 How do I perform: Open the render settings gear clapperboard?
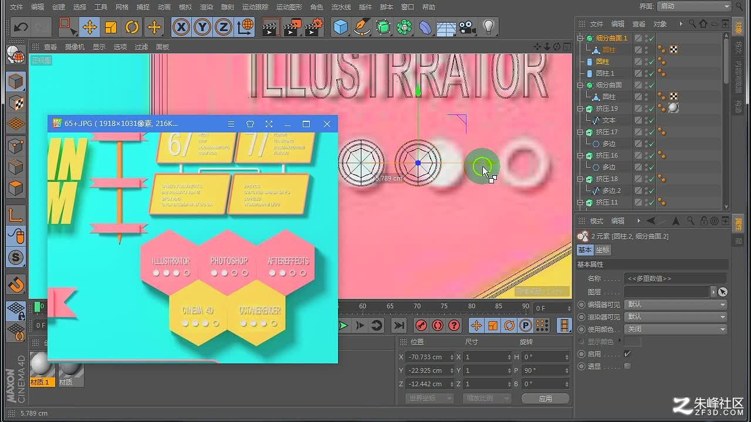(314, 27)
